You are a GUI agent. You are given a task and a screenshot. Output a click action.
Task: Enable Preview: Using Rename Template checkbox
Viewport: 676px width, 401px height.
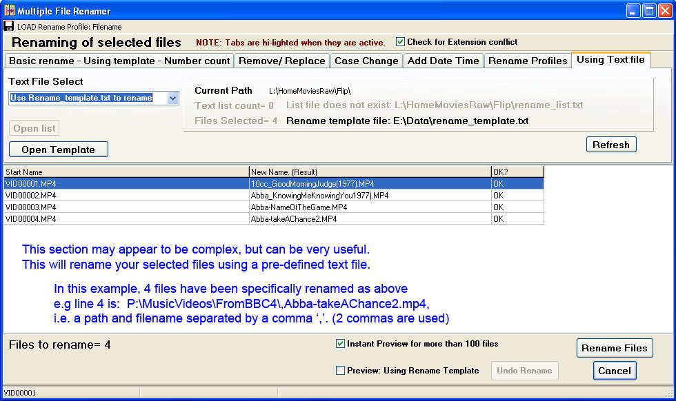click(x=340, y=371)
